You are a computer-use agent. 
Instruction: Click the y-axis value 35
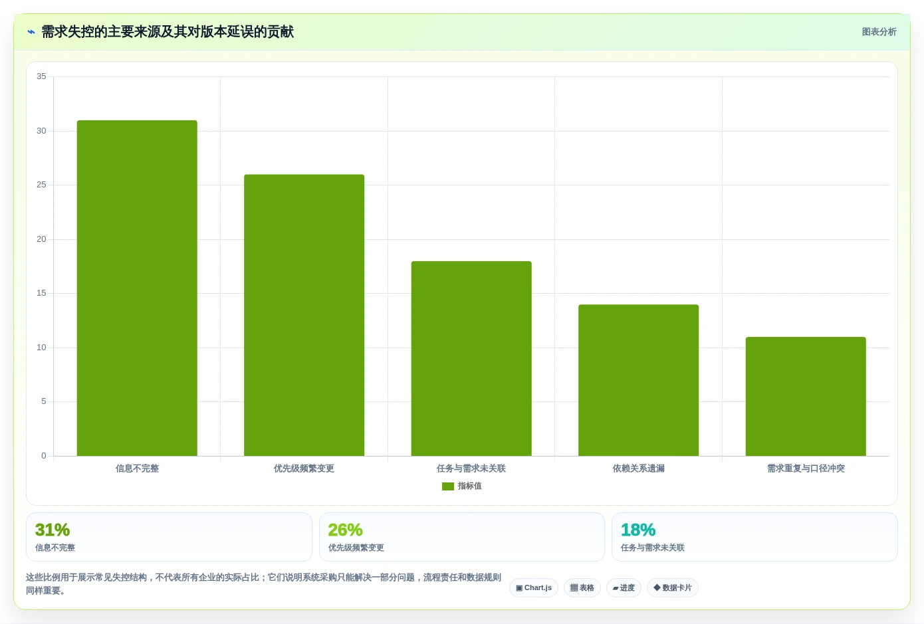click(41, 76)
